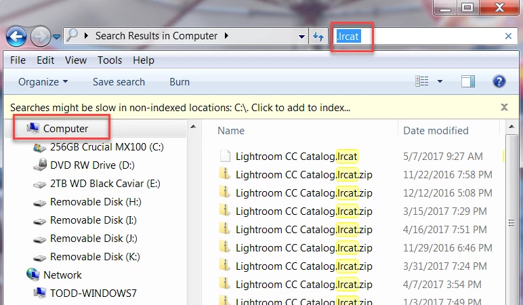The height and width of the screenshot is (305, 523).
Task: Open the Help menu
Action: tap(144, 60)
